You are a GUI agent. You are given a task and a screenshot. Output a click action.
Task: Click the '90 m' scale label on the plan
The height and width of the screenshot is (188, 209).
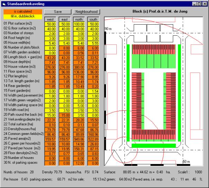108,29
